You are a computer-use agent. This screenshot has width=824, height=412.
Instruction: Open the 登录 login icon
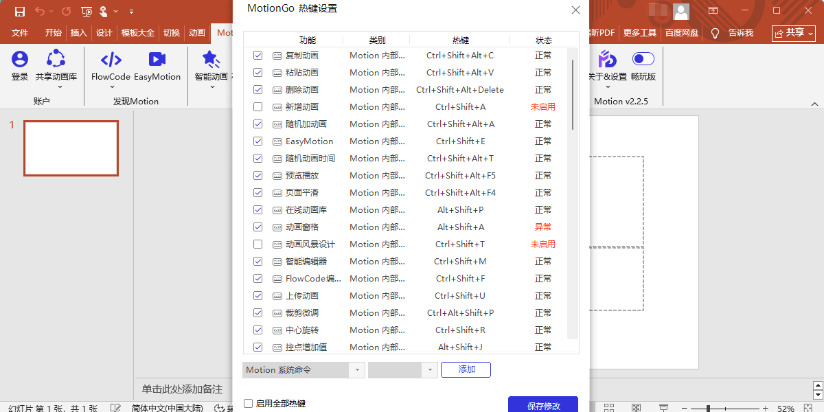pos(20,59)
